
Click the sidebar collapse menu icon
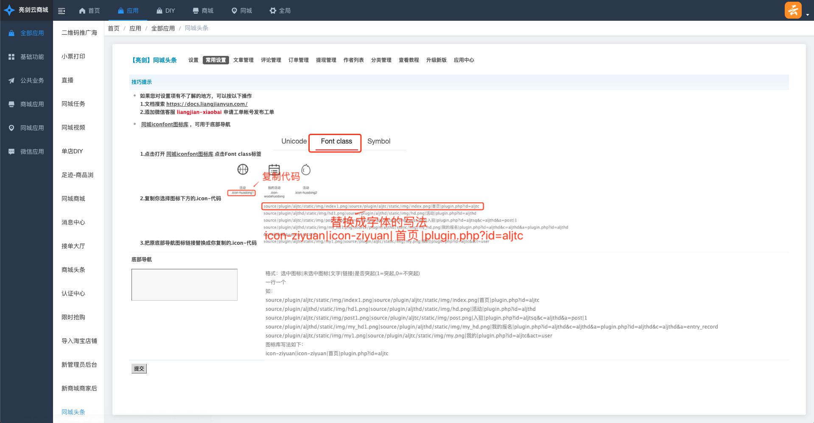(62, 11)
